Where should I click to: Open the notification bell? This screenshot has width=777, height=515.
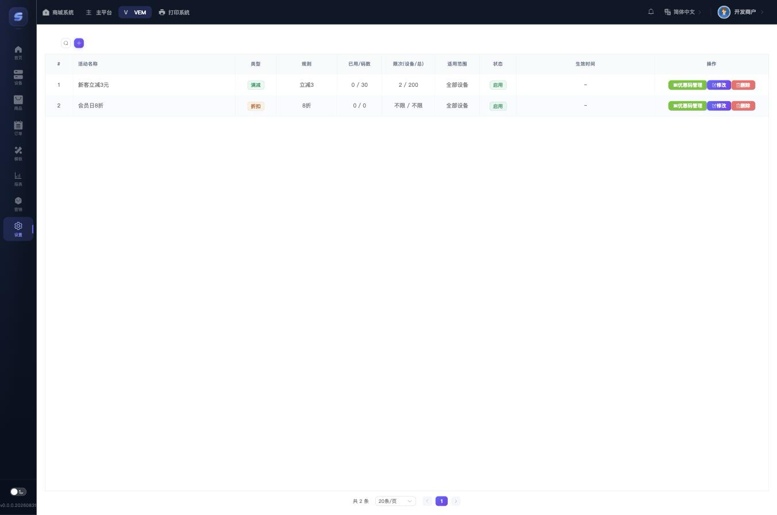point(651,11)
